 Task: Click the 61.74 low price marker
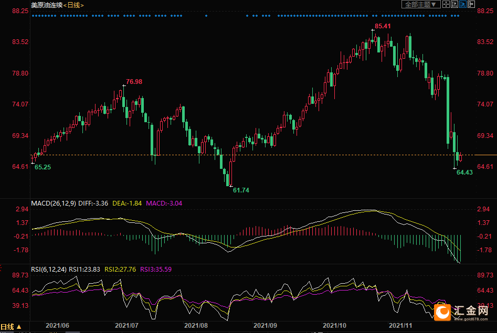[x=241, y=190]
